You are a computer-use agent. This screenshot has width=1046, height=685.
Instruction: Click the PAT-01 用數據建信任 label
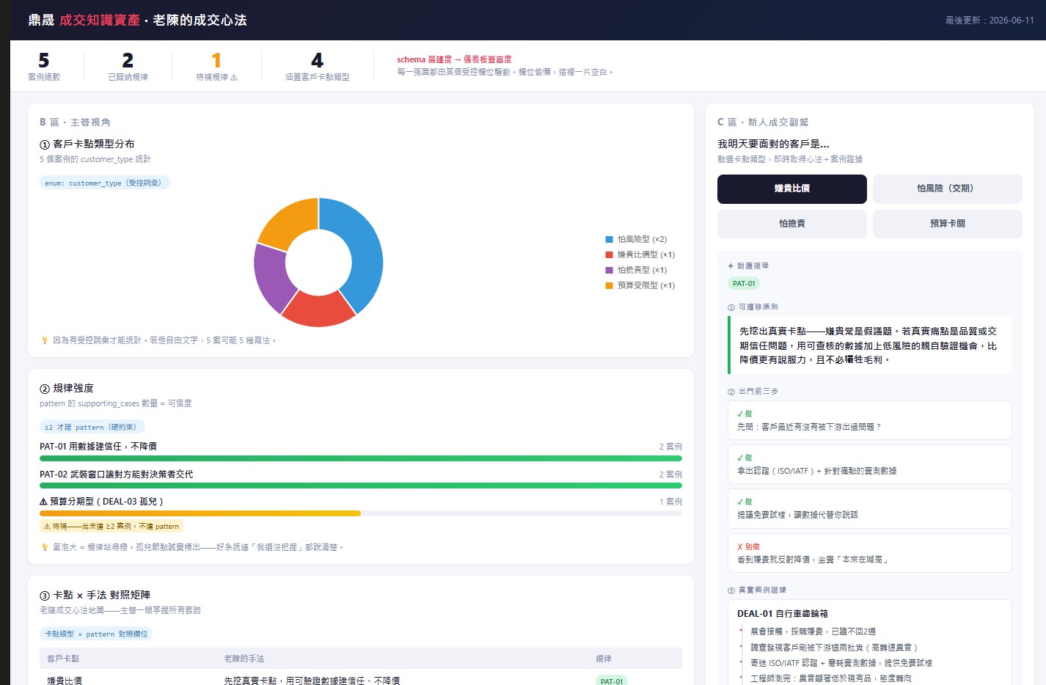click(98, 446)
